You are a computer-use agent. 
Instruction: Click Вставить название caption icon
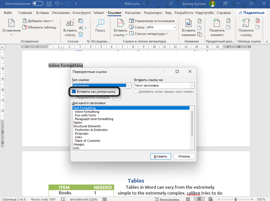[189, 23]
